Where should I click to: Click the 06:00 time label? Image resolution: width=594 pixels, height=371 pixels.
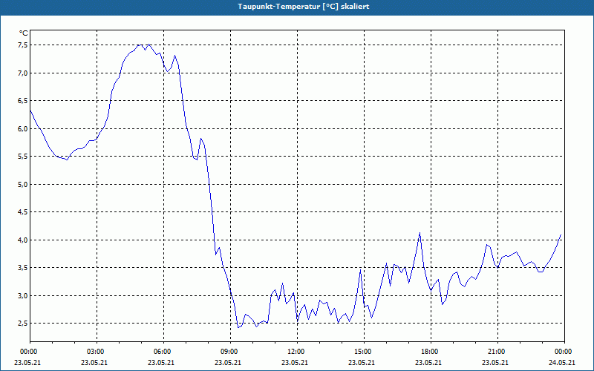[163, 352]
